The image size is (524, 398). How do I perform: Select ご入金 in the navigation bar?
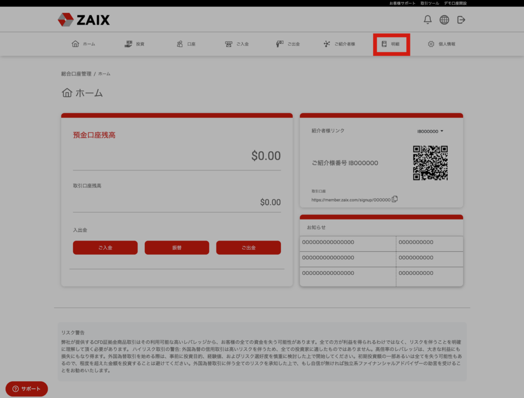[x=237, y=44]
